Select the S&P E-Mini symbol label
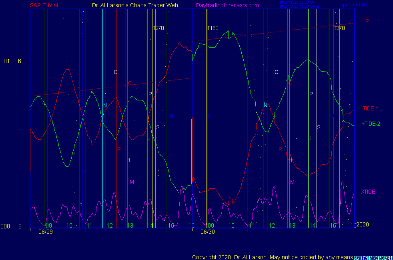This screenshot has height=260, width=393. tap(45, 6)
